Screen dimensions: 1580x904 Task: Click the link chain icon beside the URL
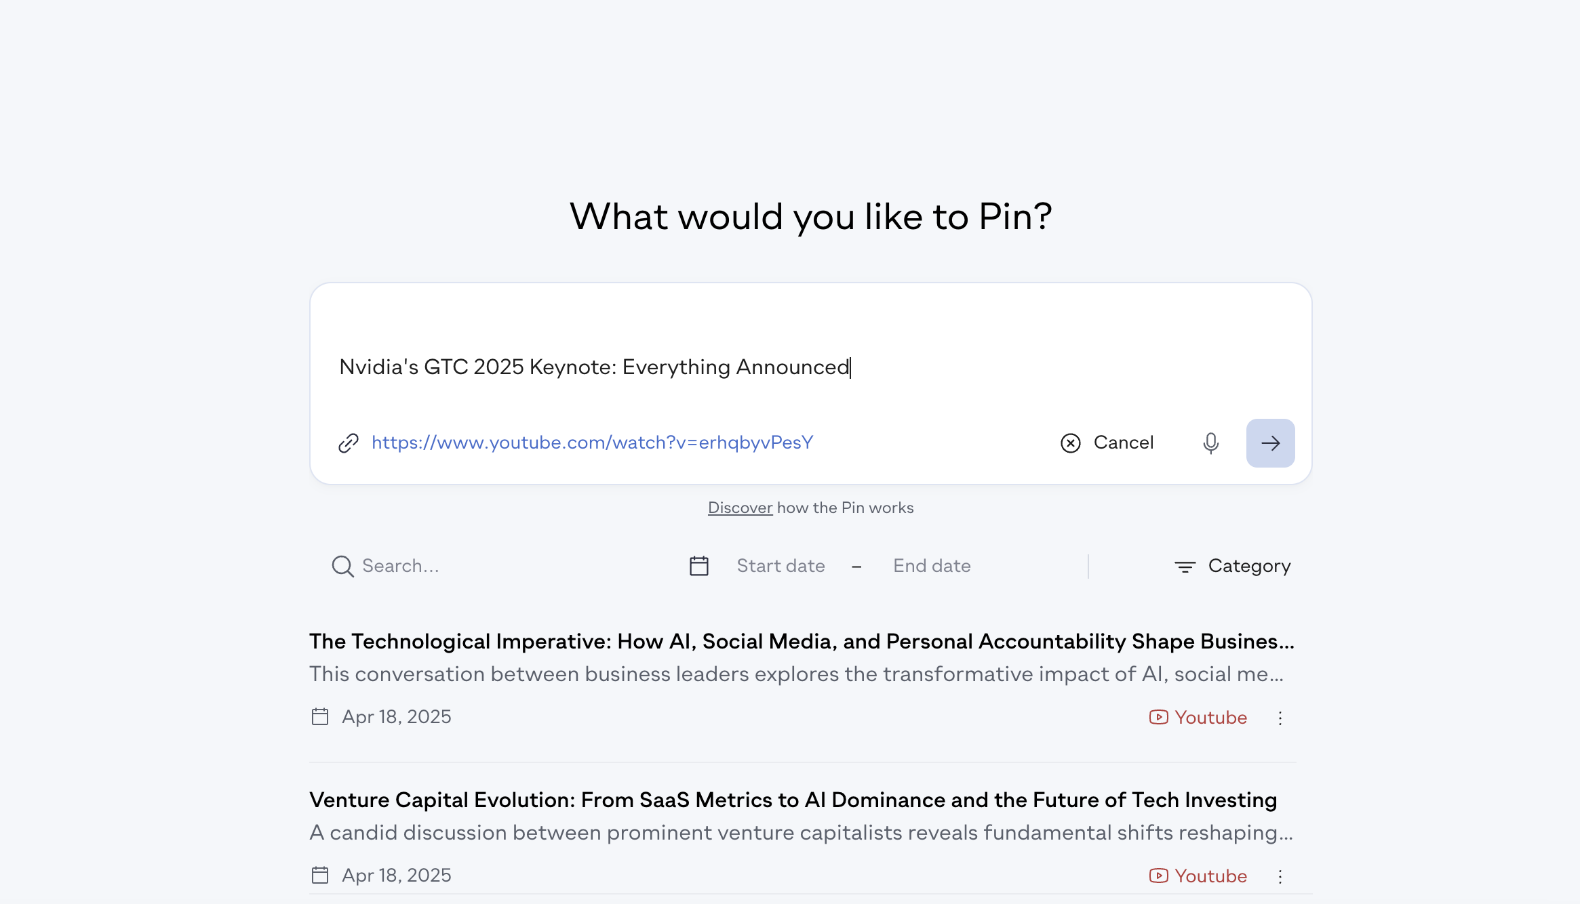pyautogui.click(x=349, y=443)
